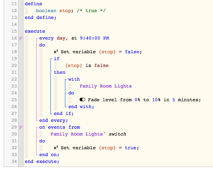Click the marker icon beside line 16
The width and height of the screenshot is (213, 169).
pos(21,38)
